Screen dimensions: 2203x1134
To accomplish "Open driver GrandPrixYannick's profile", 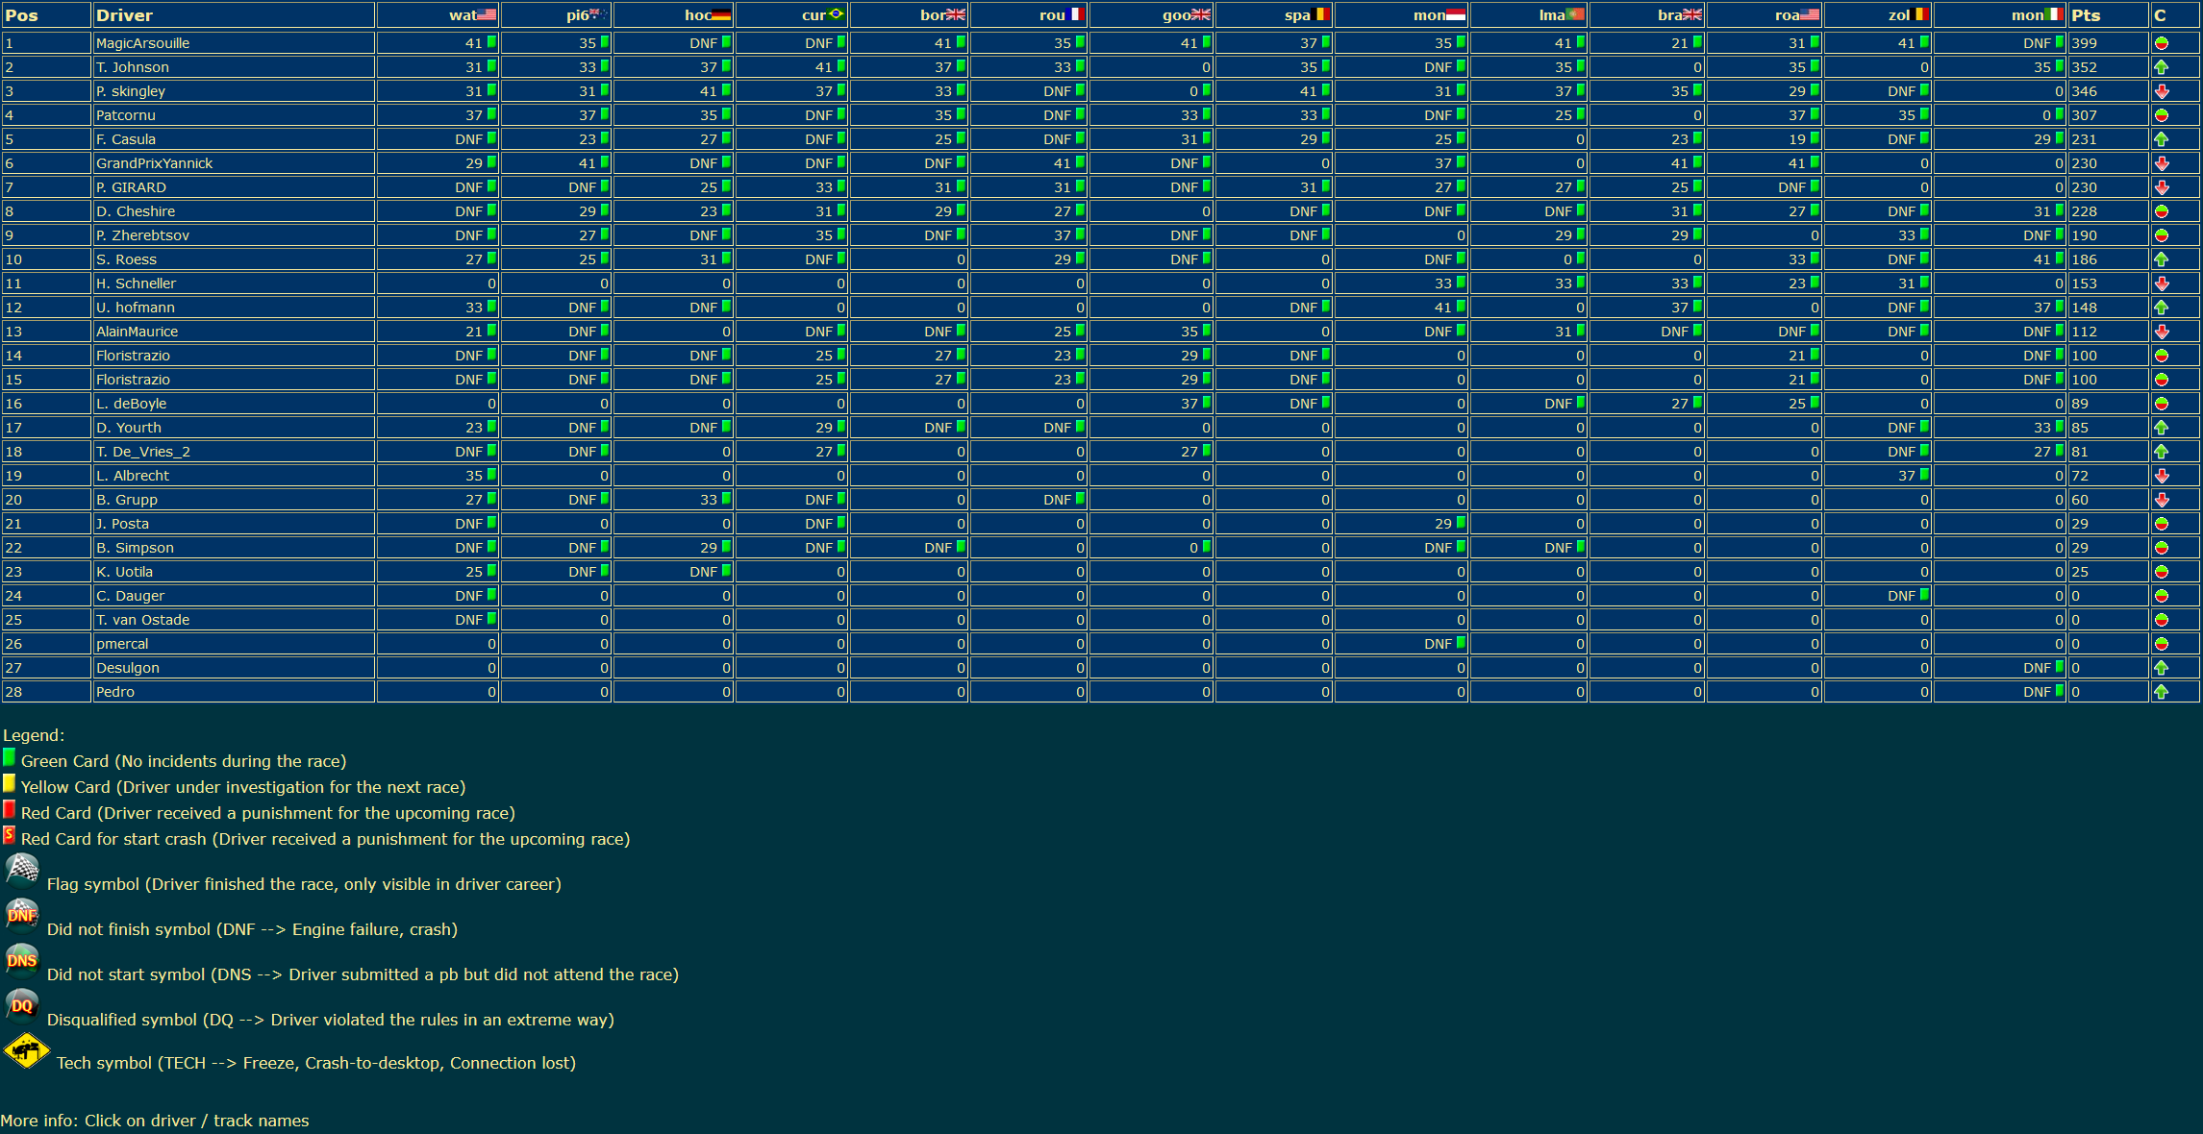I will [x=154, y=163].
